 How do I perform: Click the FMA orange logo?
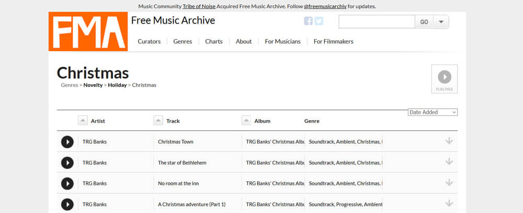coord(88,32)
